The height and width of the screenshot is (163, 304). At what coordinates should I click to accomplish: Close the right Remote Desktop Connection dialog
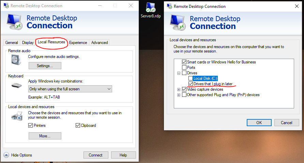click(x=297, y=6)
